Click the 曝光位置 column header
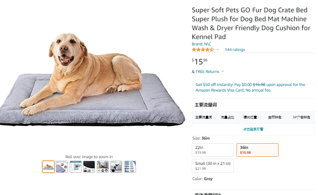This screenshot has height=195, width=318. (250, 118)
